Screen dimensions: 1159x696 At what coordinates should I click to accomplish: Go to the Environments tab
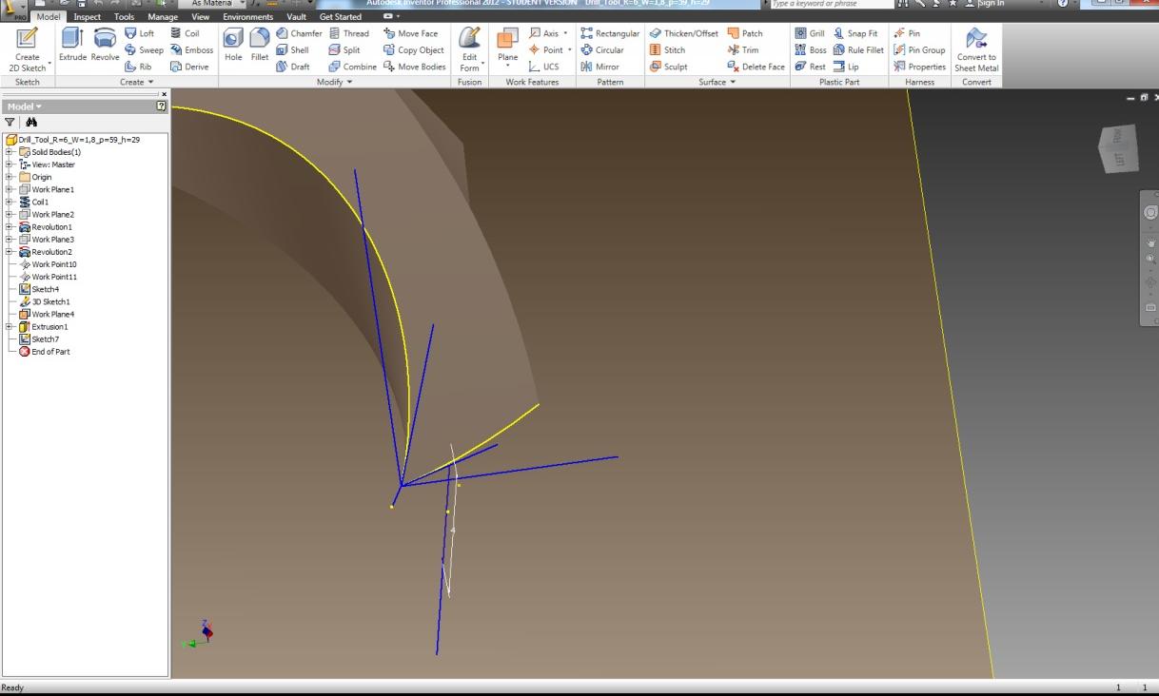[x=246, y=17]
